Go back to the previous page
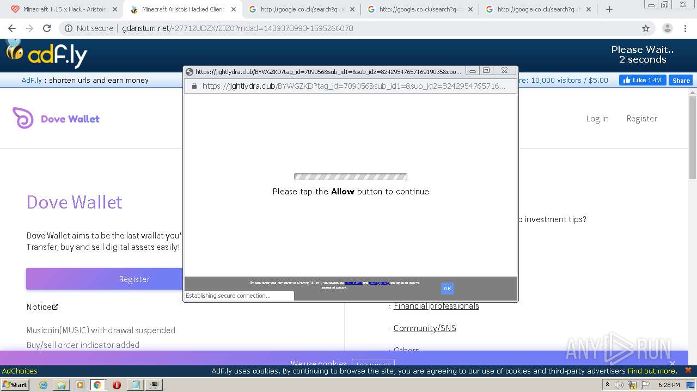Screen dimensions: 697x392 [12, 28]
